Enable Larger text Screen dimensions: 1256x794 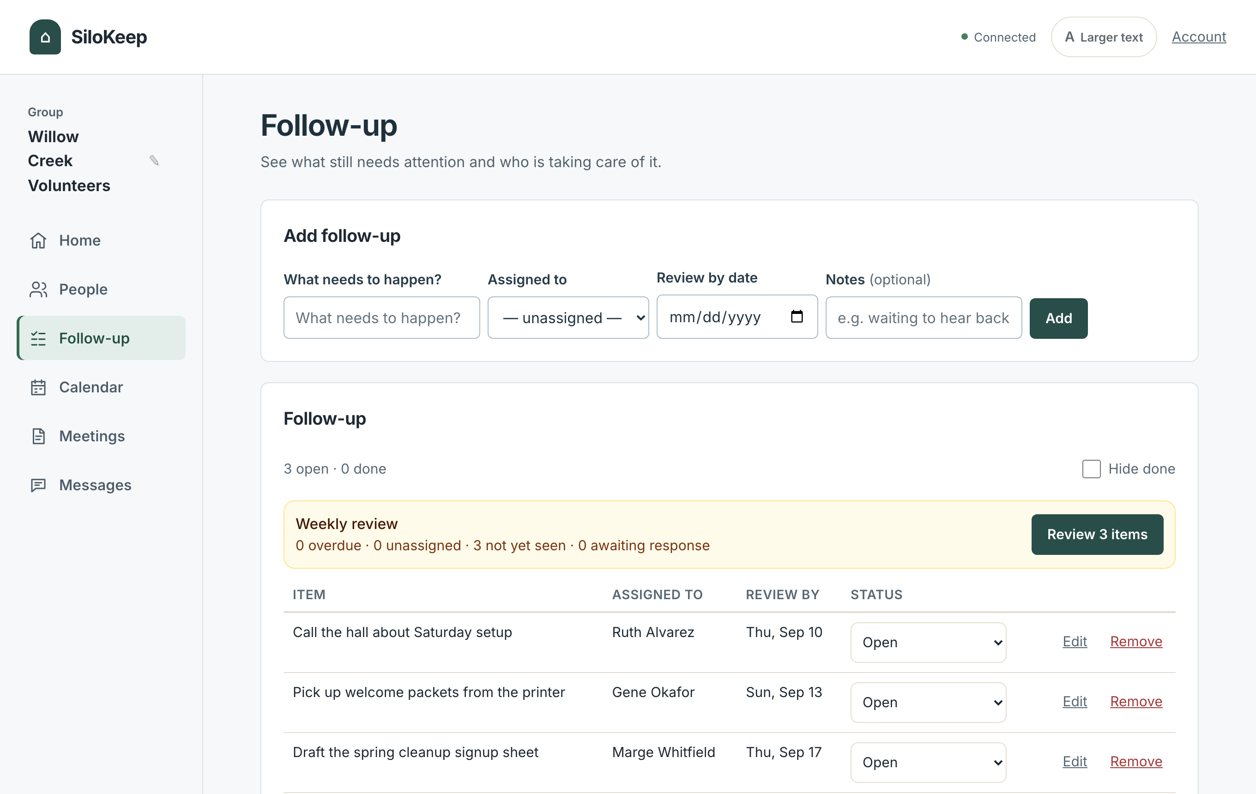coord(1104,37)
